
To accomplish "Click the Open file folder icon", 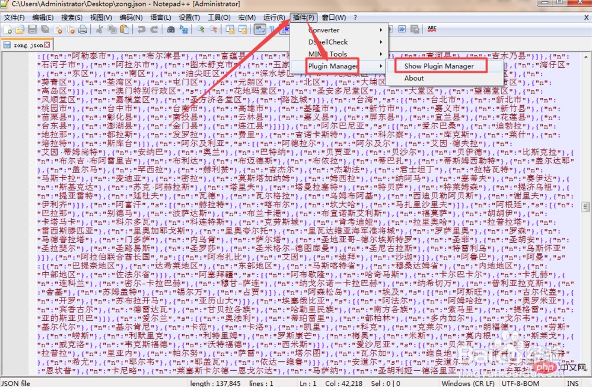I will pos(20,29).
